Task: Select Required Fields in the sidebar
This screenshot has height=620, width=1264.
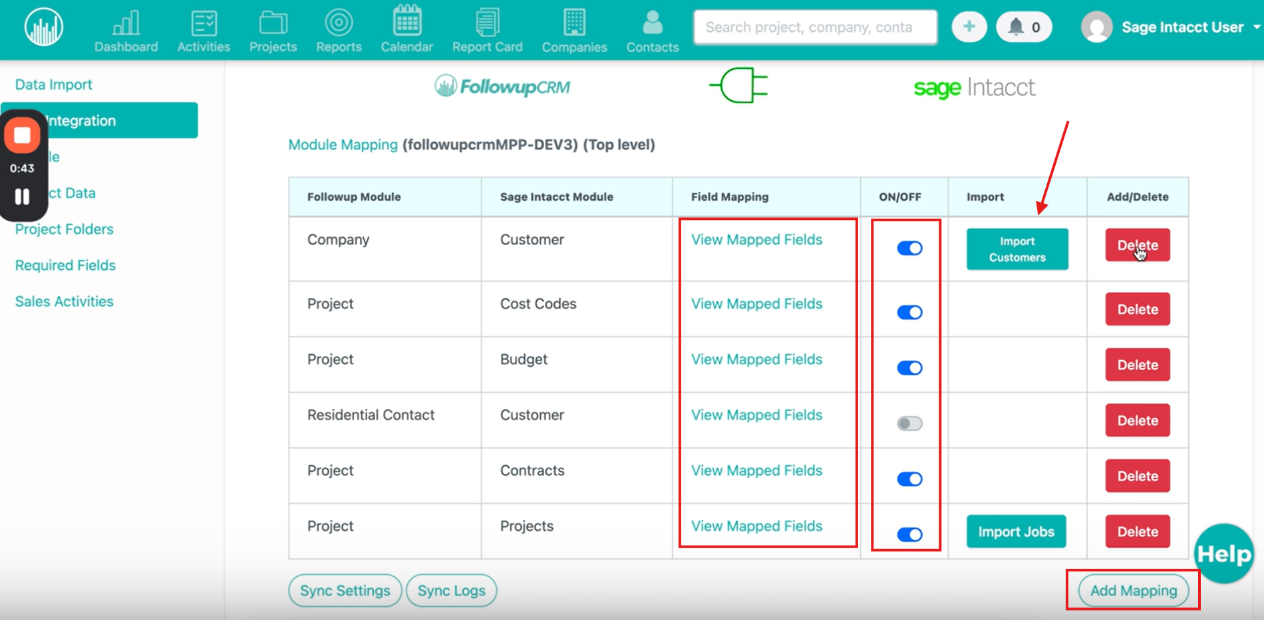Action: (x=65, y=265)
